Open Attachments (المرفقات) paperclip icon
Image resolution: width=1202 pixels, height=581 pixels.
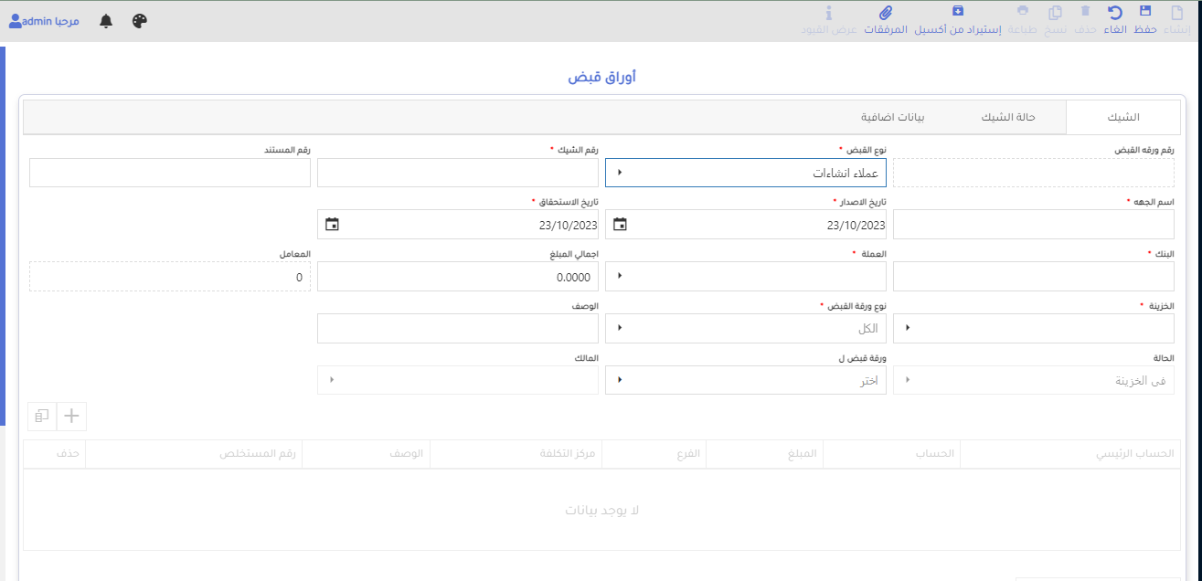885,12
